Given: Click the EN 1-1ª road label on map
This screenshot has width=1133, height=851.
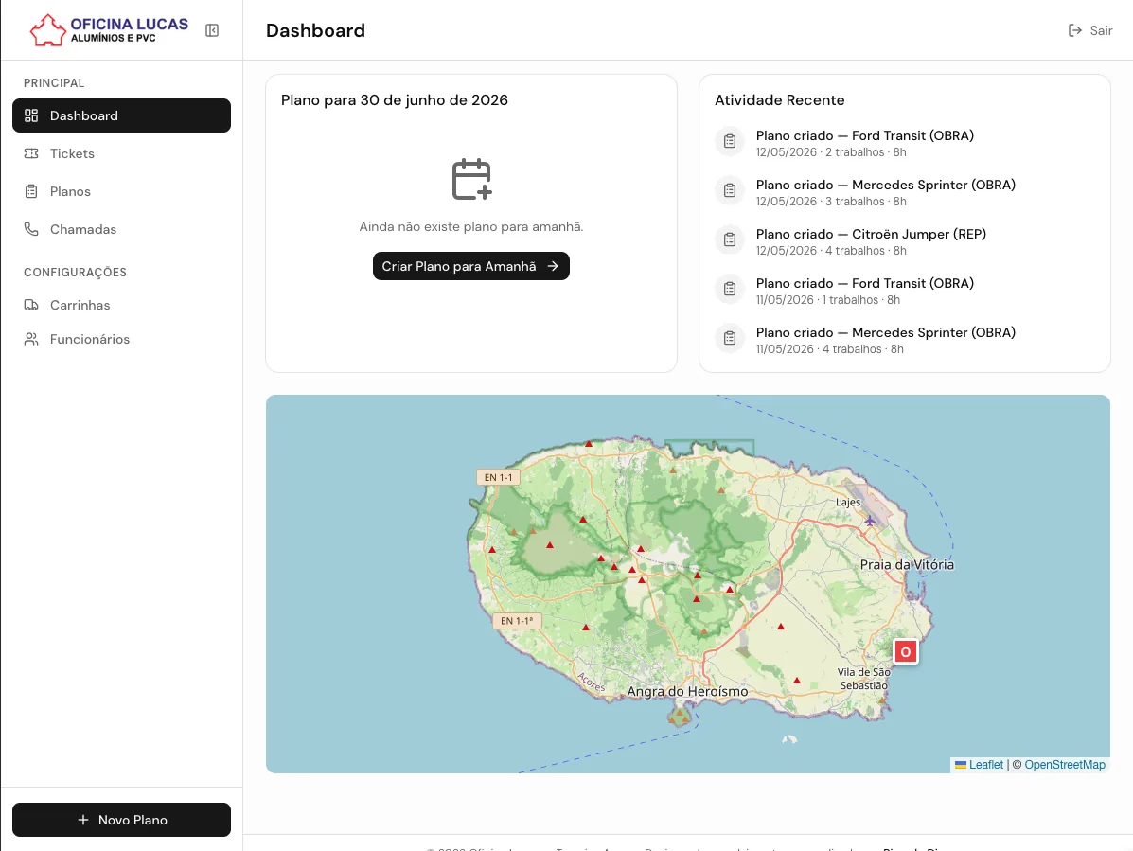Looking at the screenshot, I should [517, 621].
